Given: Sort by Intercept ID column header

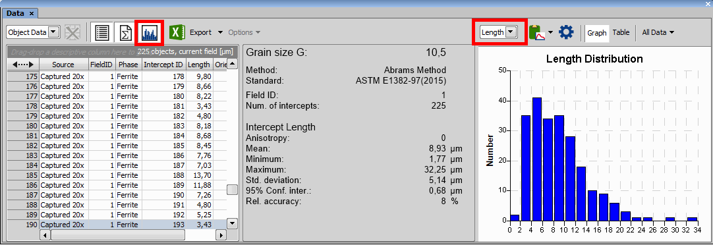Looking at the screenshot, I should point(164,65).
